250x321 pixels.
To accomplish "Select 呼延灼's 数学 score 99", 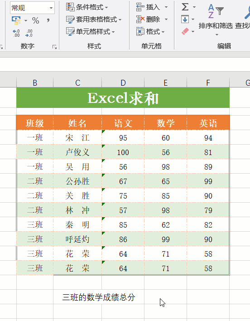I will tap(165, 239).
